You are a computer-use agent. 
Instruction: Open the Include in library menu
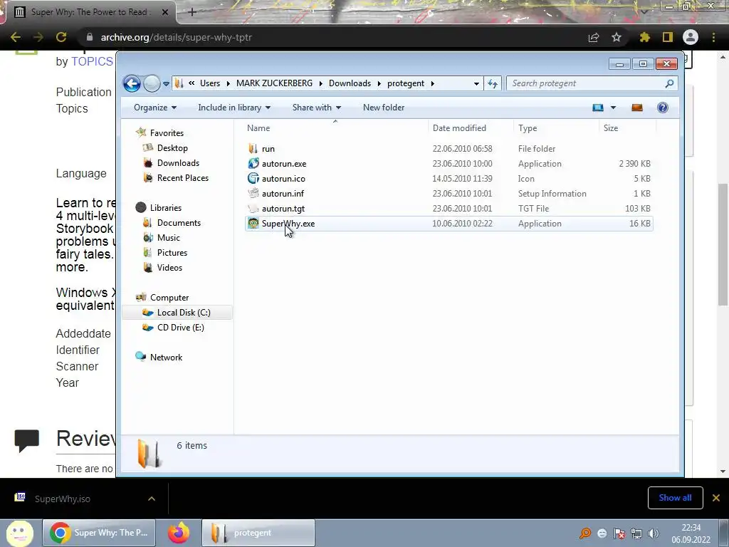point(234,108)
